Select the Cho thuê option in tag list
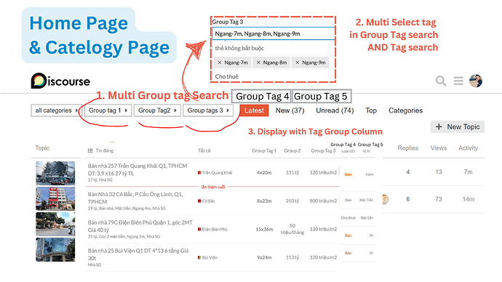The height and width of the screenshot is (282, 502). pyautogui.click(x=227, y=76)
